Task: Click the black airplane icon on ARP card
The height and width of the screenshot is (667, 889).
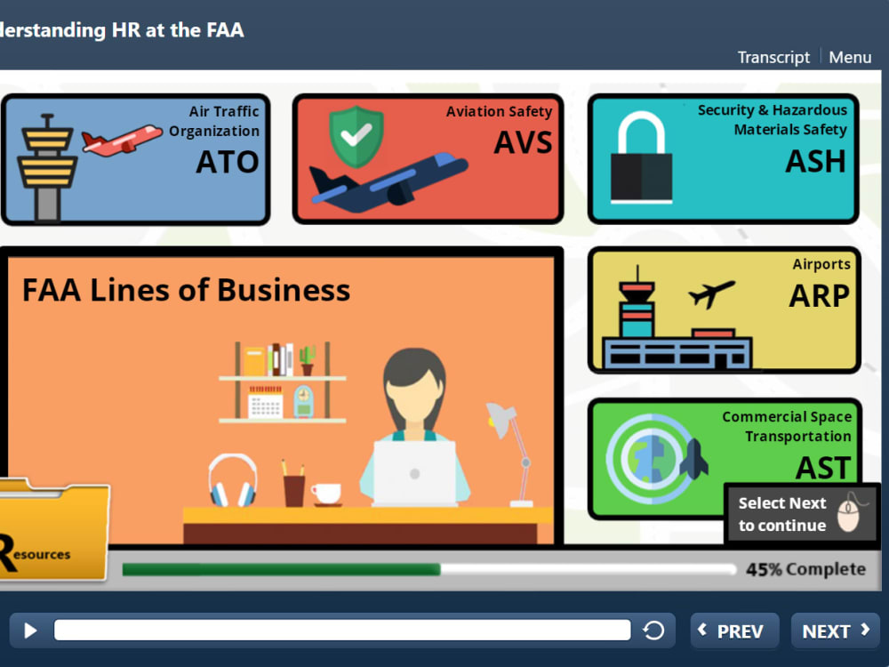Action: coord(711,293)
